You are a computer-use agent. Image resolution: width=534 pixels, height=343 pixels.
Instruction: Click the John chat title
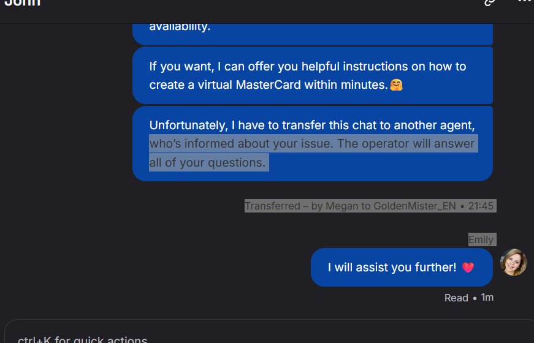point(22,3)
